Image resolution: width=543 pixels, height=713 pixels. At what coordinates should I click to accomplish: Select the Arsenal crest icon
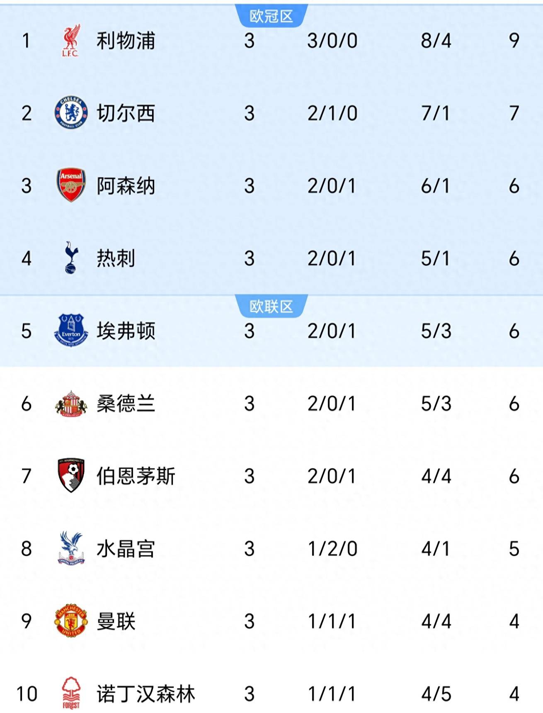point(70,185)
